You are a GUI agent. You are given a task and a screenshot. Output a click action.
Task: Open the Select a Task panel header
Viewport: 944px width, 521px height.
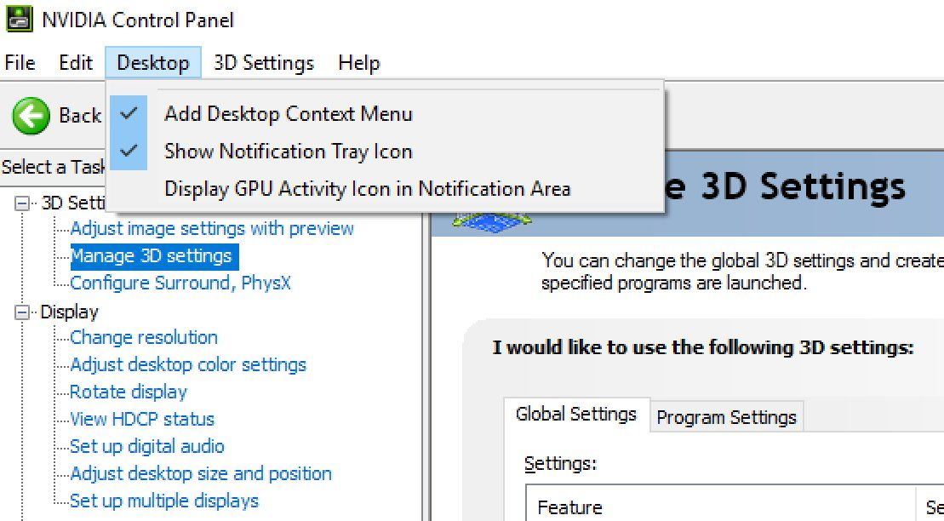pyautogui.click(x=53, y=167)
